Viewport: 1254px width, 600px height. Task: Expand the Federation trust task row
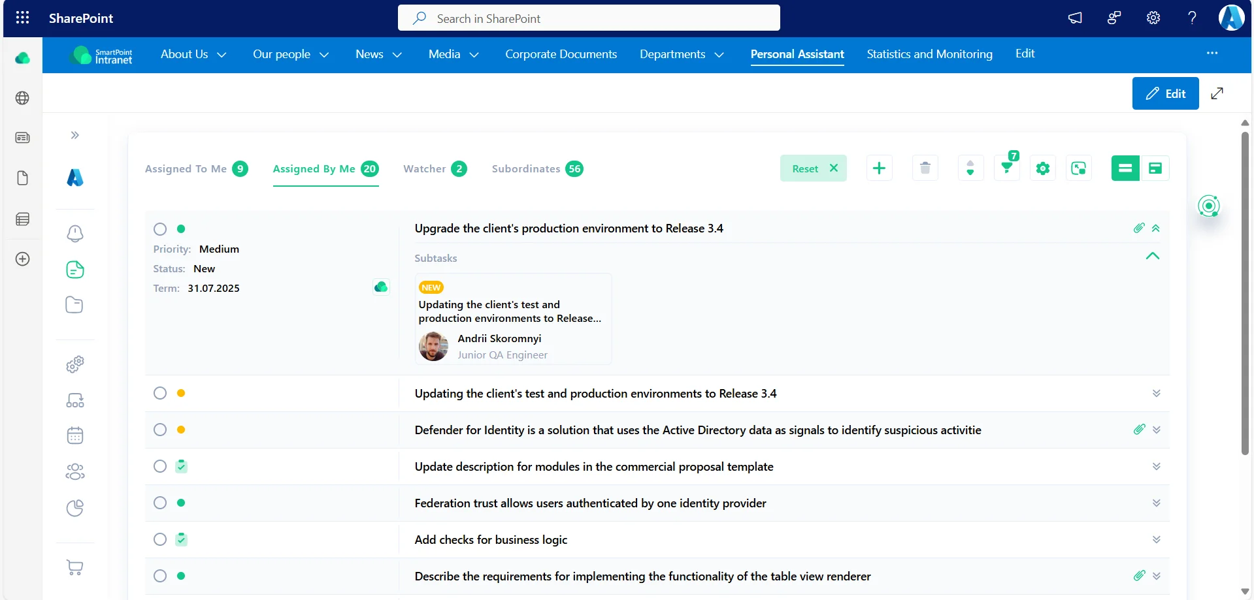click(1157, 503)
